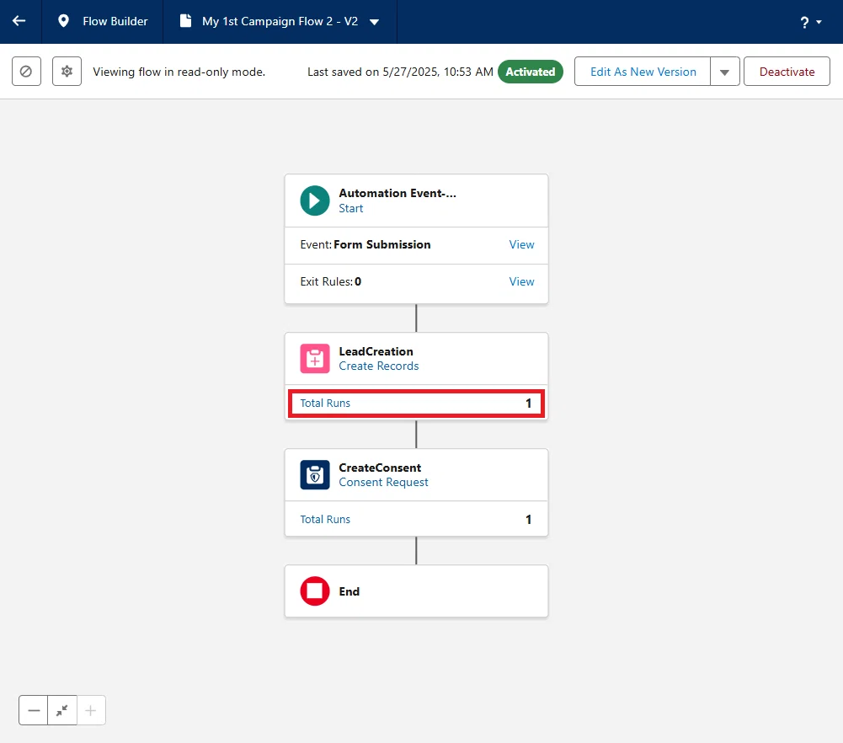Click the plus zoom in button
This screenshot has height=743, width=843.
point(91,710)
